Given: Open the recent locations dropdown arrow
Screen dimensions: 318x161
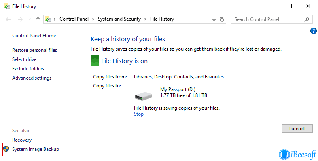Looking at the screenshot, I should point(30,19).
